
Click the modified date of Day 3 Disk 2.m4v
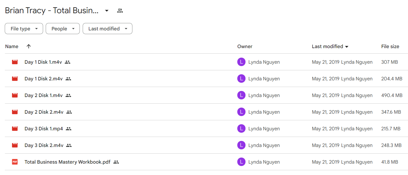pos(326,145)
